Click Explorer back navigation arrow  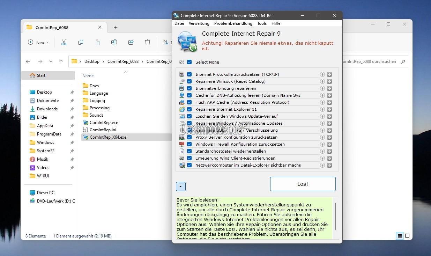(28, 61)
